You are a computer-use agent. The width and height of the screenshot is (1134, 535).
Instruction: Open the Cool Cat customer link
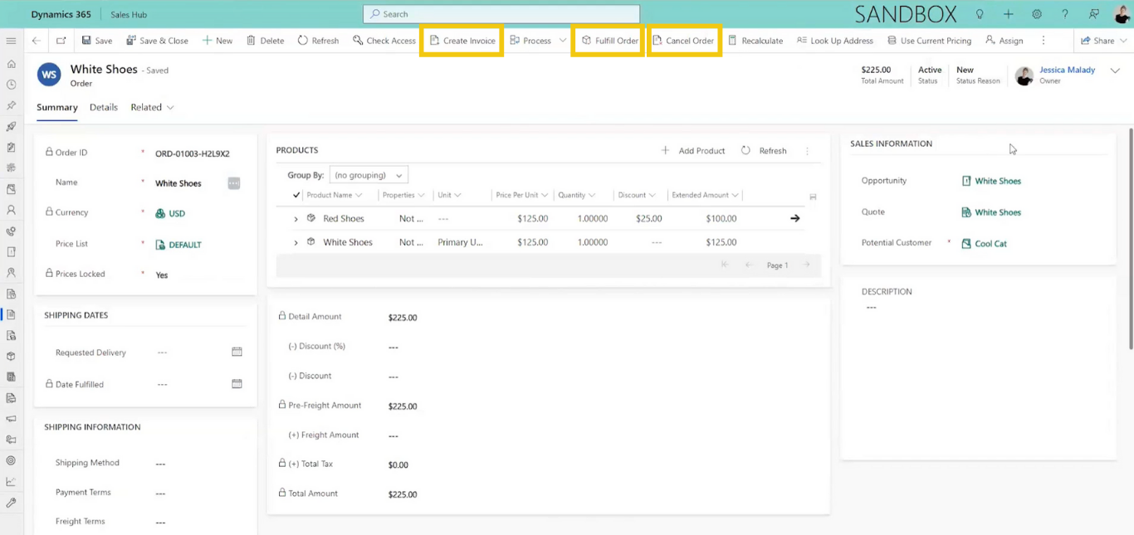point(991,243)
